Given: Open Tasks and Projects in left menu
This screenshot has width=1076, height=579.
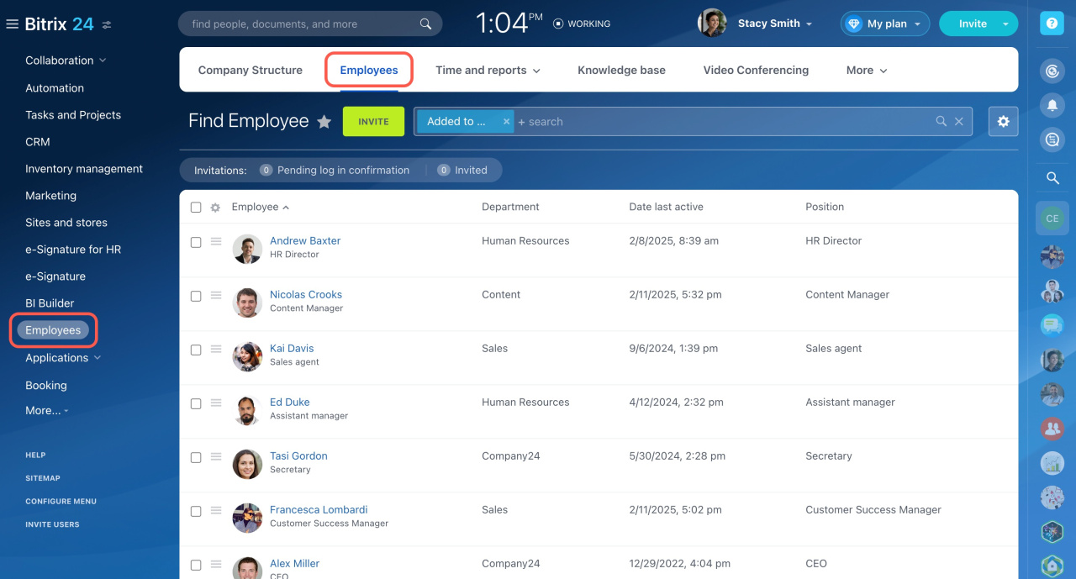Looking at the screenshot, I should pyautogui.click(x=73, y=115).
